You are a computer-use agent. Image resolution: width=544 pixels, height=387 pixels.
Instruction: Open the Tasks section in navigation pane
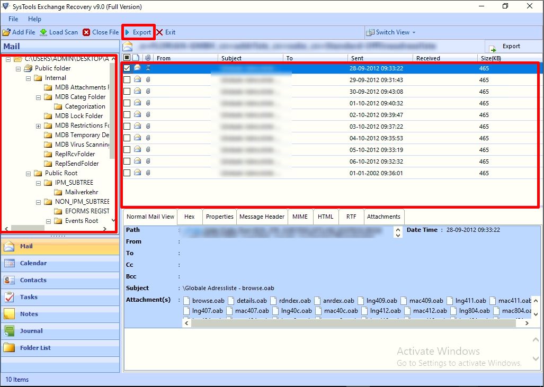point(60,297)
